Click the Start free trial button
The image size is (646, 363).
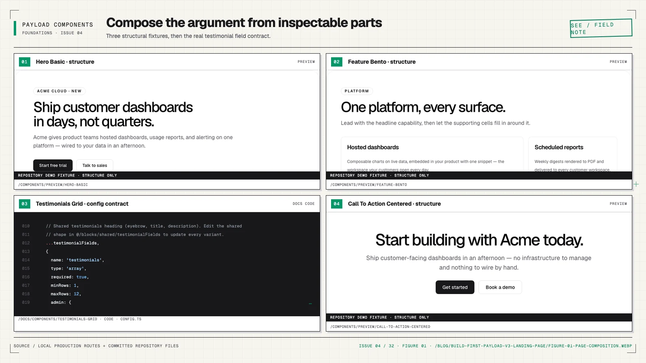pyautogui.click(x=53, y=165)
